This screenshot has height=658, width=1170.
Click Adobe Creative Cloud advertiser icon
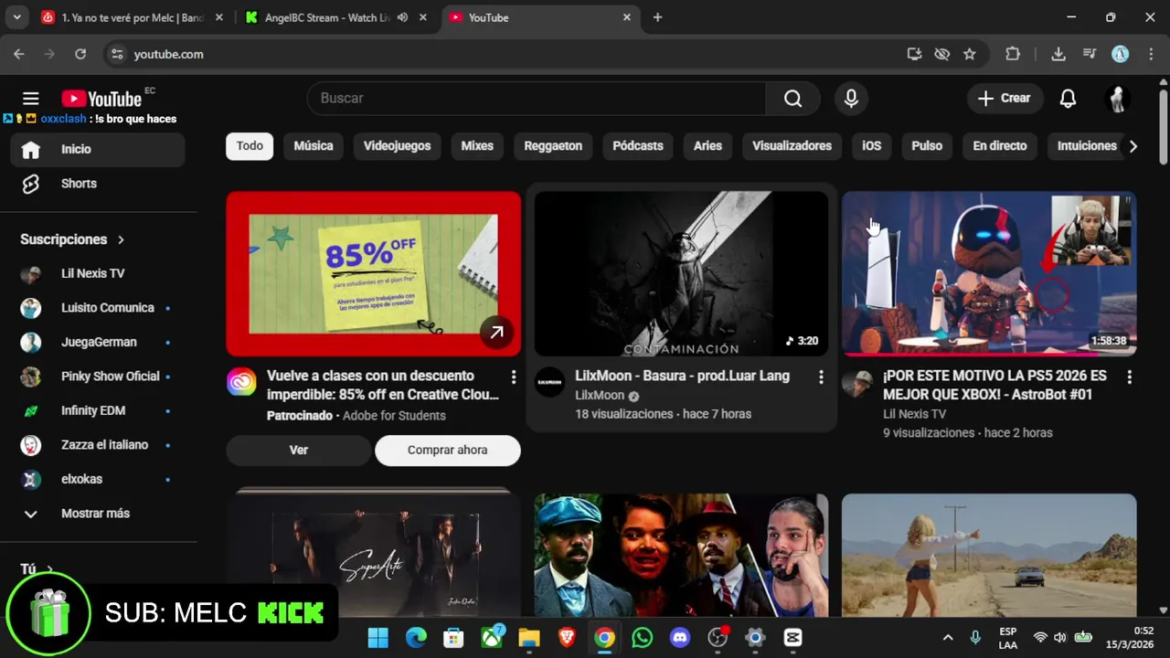241,383
